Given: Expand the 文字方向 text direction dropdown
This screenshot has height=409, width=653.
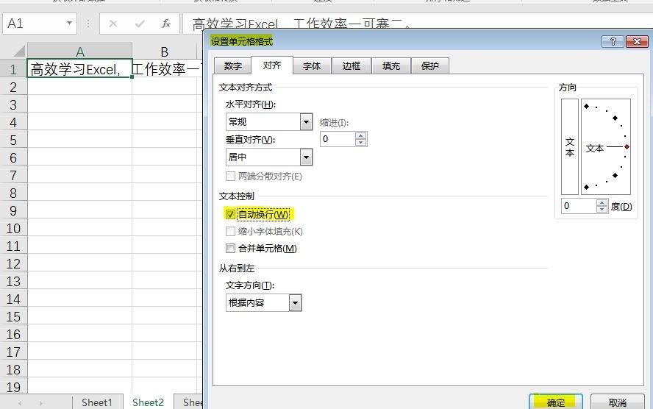Looking at the screenshot, I should pos(295,302).
